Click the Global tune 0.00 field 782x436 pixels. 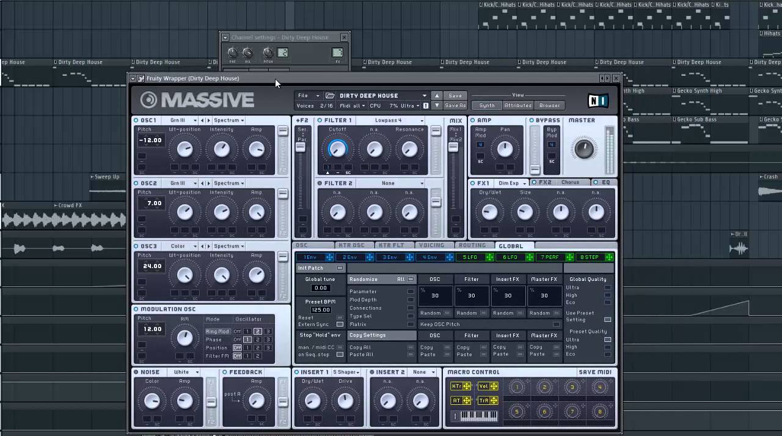[x=320, y=288]
